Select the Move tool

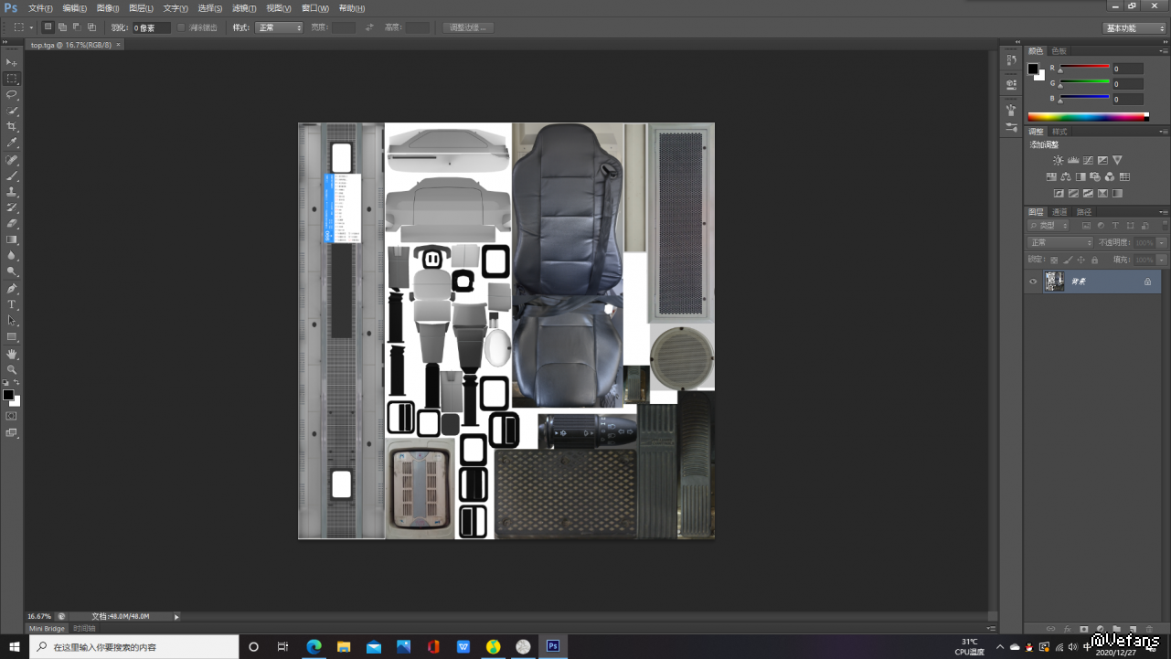[x=12, y=62]
